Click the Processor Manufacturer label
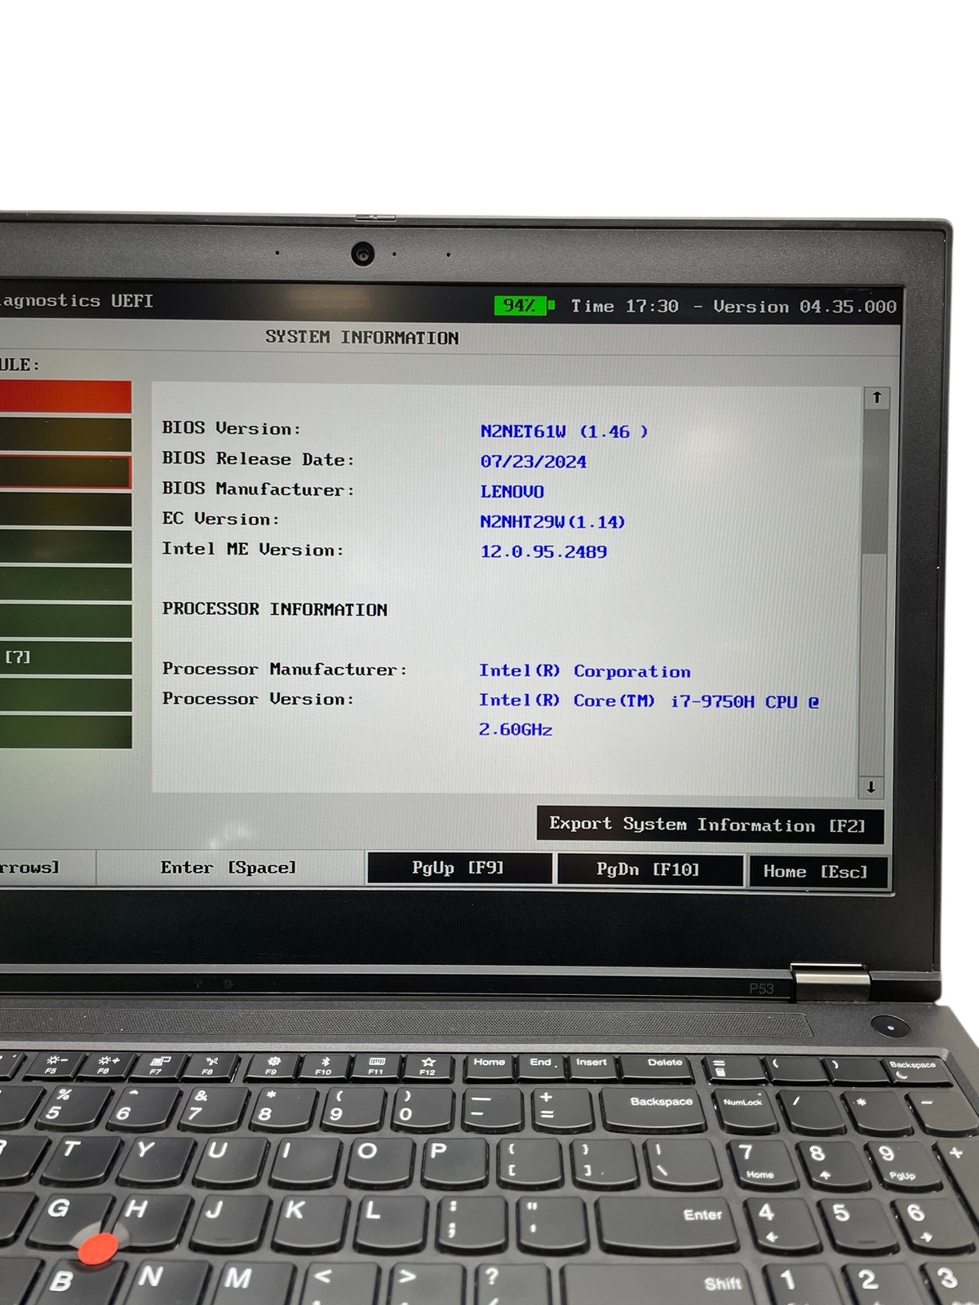The height and width of the screenshot is (1305, 979). (x=285, y=670)
